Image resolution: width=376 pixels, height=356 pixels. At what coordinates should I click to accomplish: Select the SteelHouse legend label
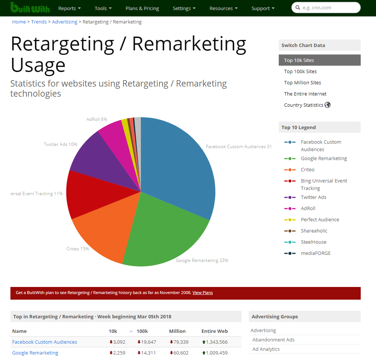coord(313,242)
